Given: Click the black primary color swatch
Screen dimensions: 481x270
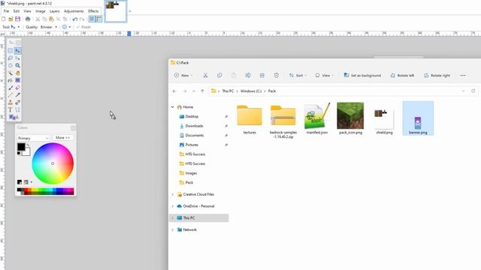Looking at the screenshot, I should (21, 147).
